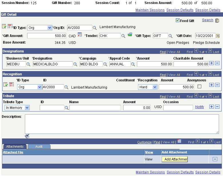Open top Session Details link

[x=208, y=10]
